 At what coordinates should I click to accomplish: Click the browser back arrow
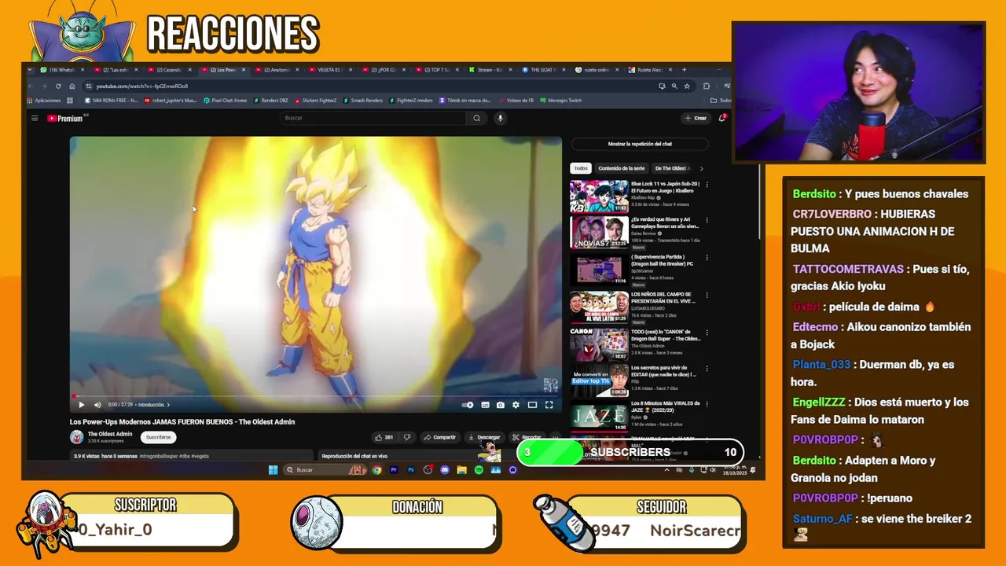tap(31, 86)
